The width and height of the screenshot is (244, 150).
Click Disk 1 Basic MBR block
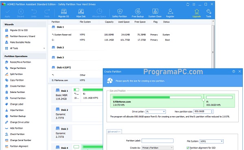(62, 95)
